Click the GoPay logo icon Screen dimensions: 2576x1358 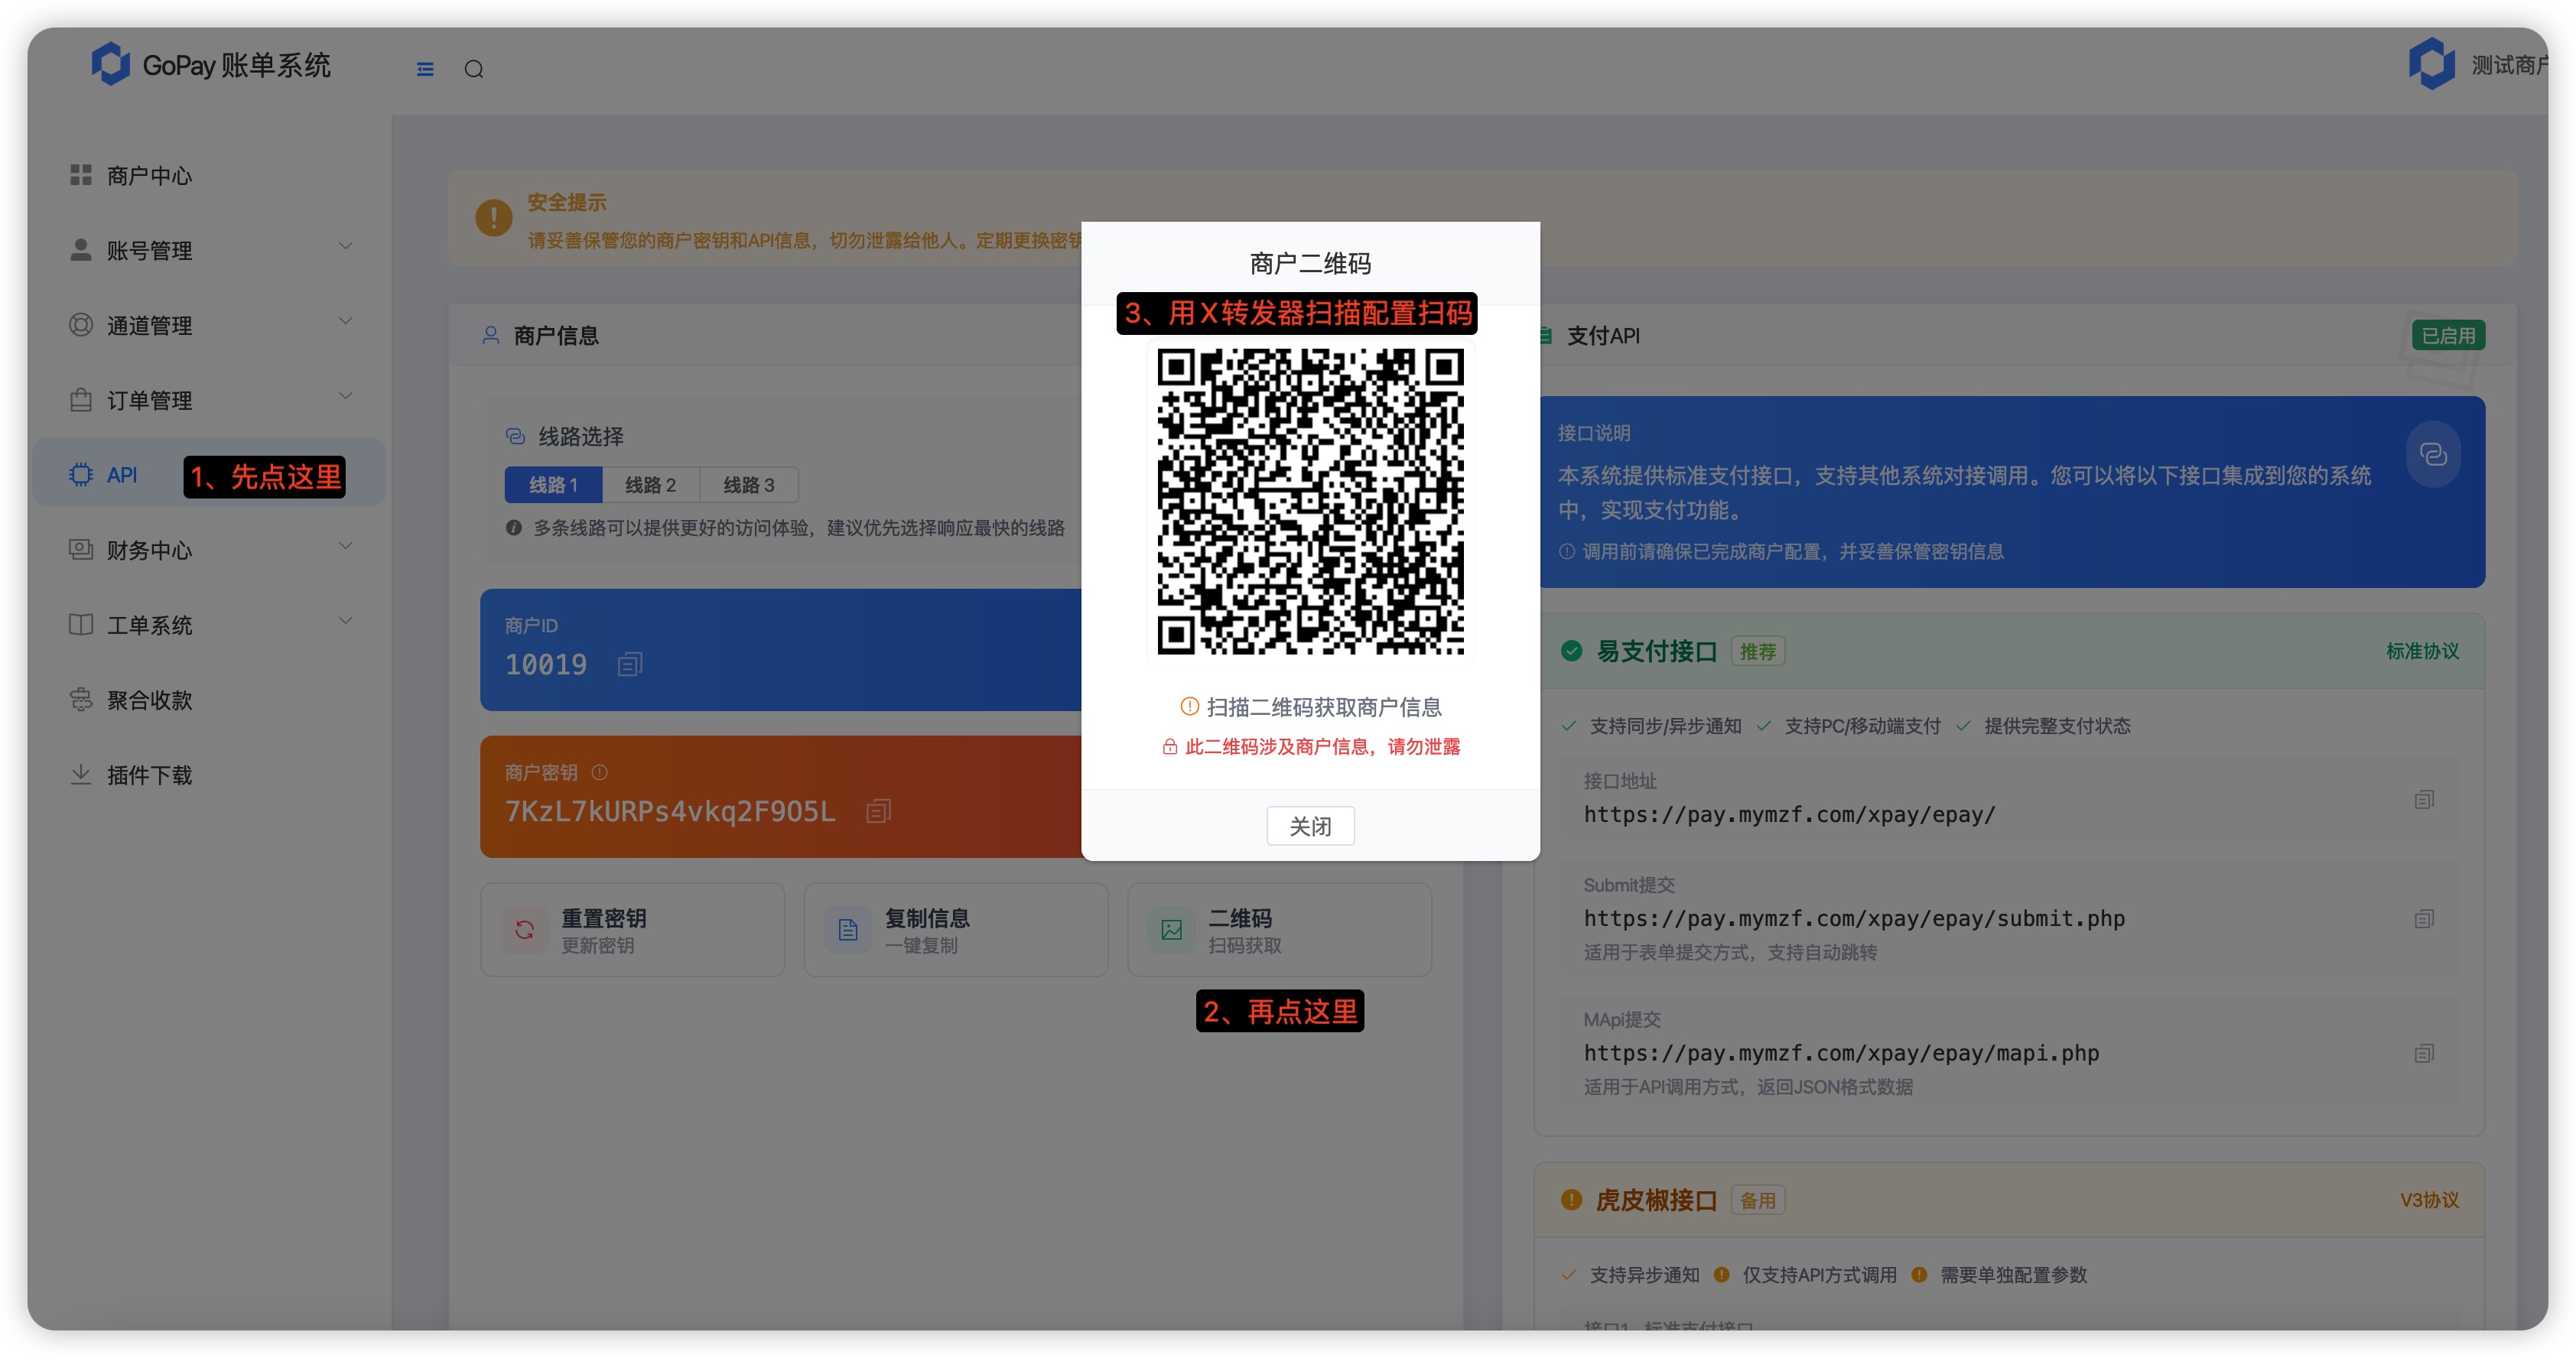pyautogui.click(x=110, y=64)
